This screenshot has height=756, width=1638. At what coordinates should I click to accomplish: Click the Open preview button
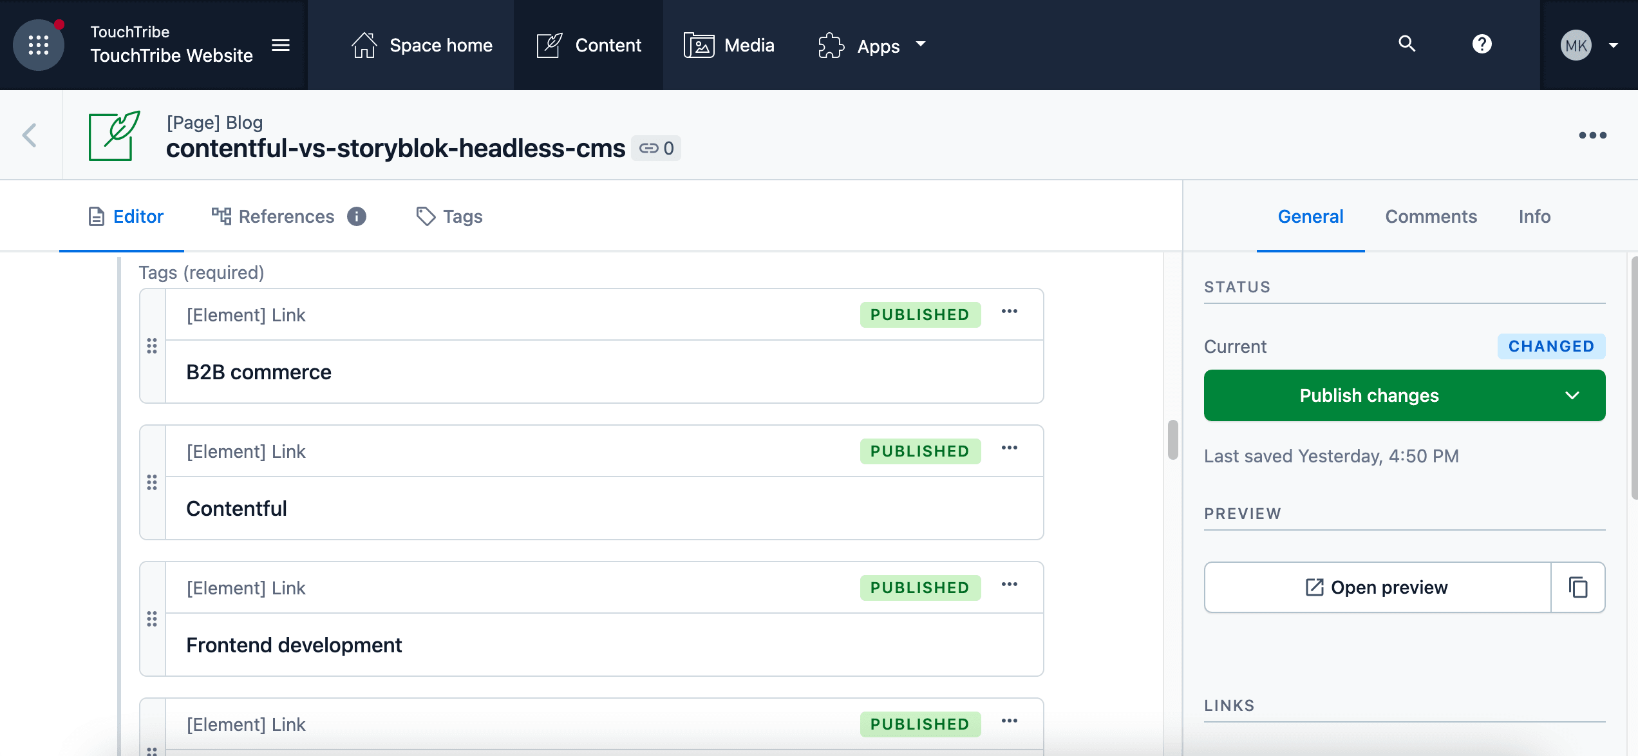[x=1377, y=587]
